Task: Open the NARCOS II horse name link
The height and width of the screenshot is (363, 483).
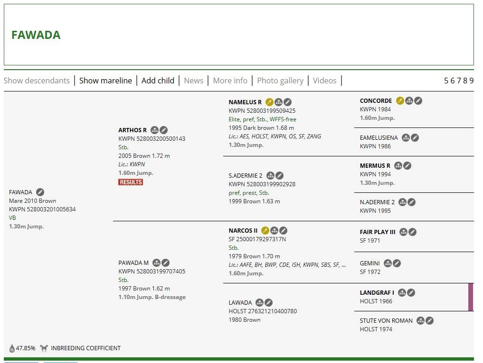Action: tap(243, 231)
